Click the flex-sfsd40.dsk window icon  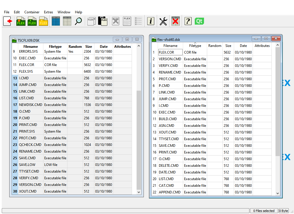pos(154,39)
